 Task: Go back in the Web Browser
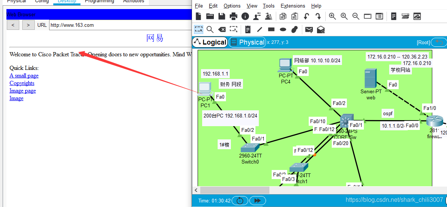tap(13, 25)
